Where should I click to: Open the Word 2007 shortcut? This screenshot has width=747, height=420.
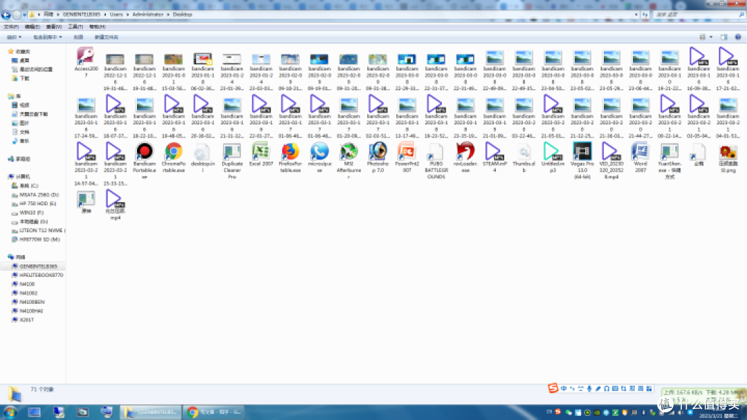(640, 157)
